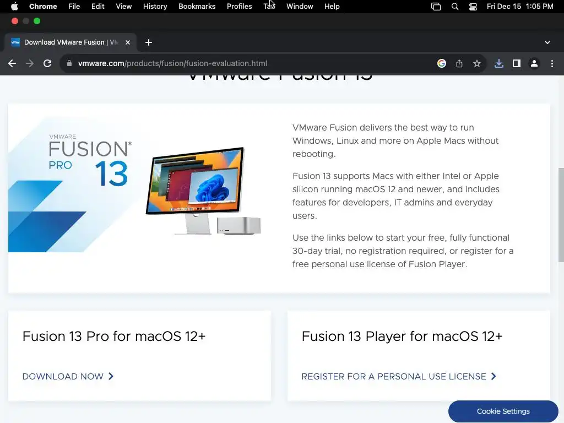Click the Fusion 13 Pro for macOS 12+ heading
This screenshot has width=564, height=423.
coord(114,337)
